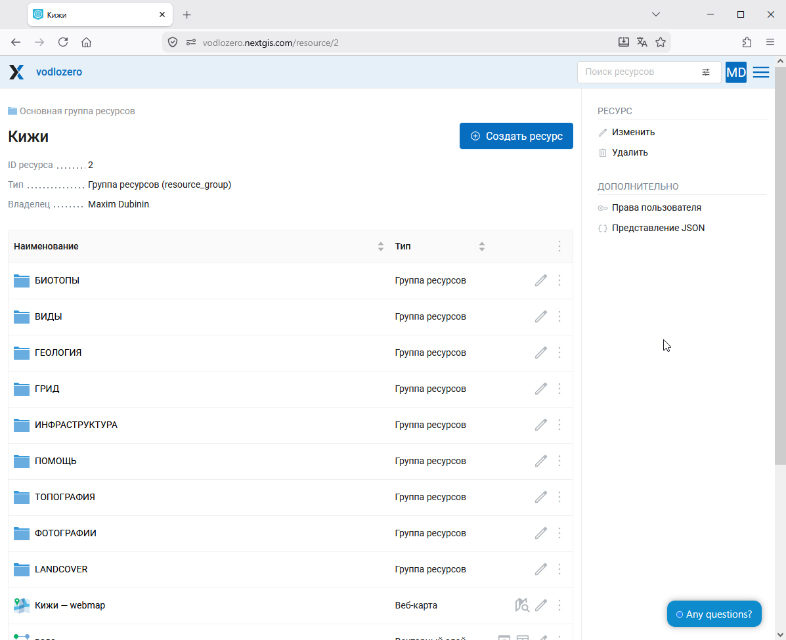Open Права пользователя
The height and width of the screenshot is (640, 786).
point(656,207)
